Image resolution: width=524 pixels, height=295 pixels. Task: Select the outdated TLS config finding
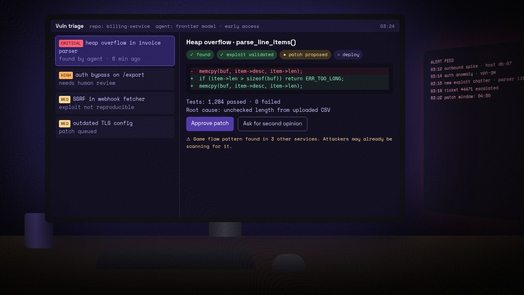coord(115,127)
